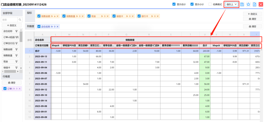Save the report with the floppy disk icon
Viewport: 264px width, 122px height.
[x=242, y=5]
